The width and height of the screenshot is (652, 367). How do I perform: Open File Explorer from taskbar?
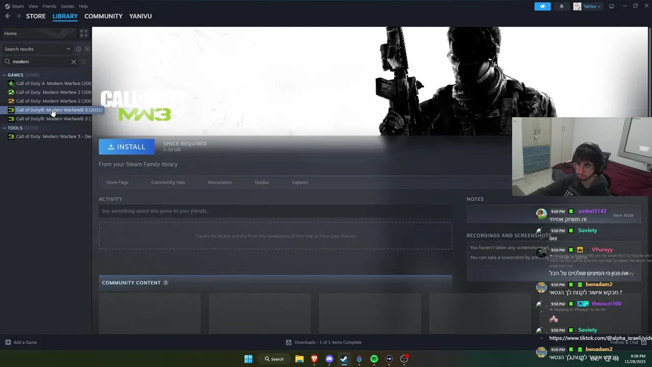(x=300, y=359)
